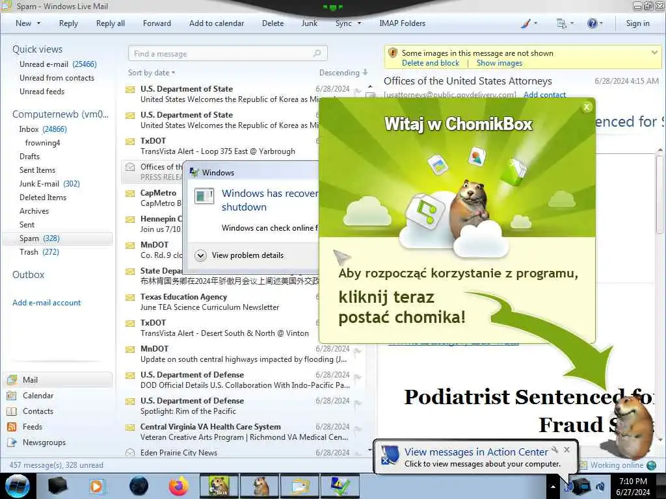Image resolution: width=666 pixels, height=499 pixels.
Task: Expand the Sync dropdown arrow
Action: (x=359, y=23)
